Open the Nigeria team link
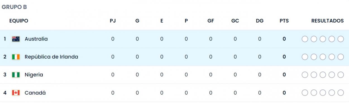This screenshot has height=103, width=349. (x=34, y=75)
